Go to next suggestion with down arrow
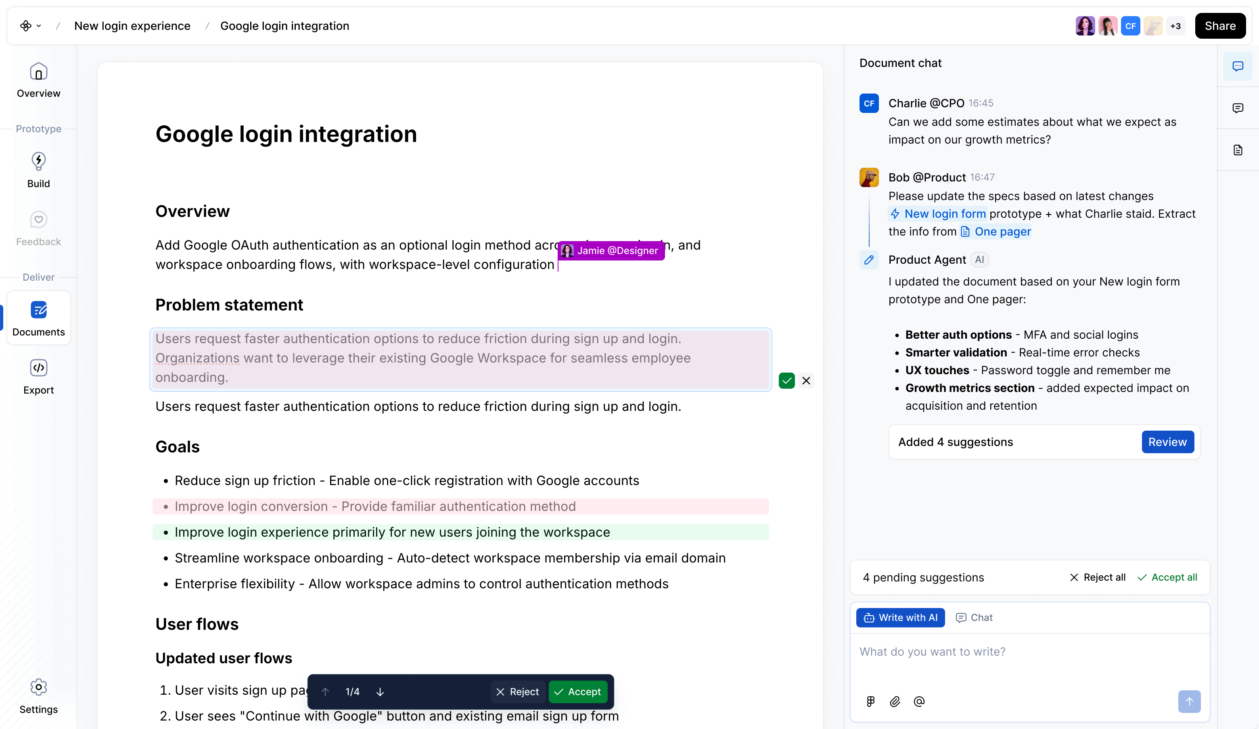Screen dimensions: 1259x729 tap(380, 692)
